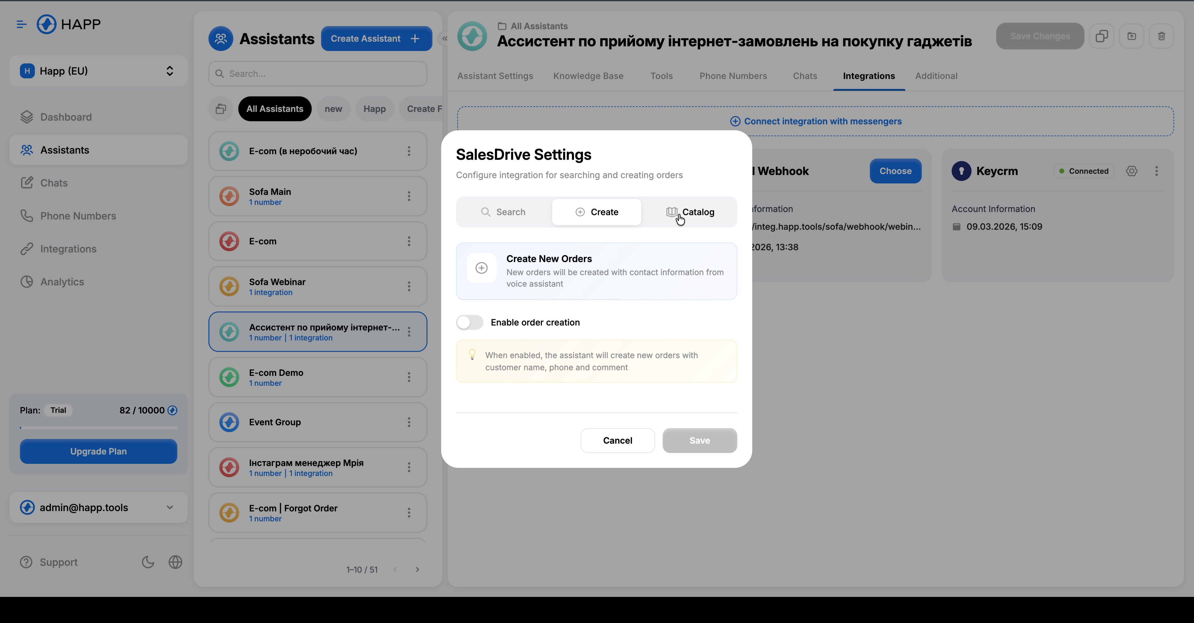This screenshot has height=623, width=1194.
Task: Open Keycrm settings with the gear icon
Action: pos(1132,171)
